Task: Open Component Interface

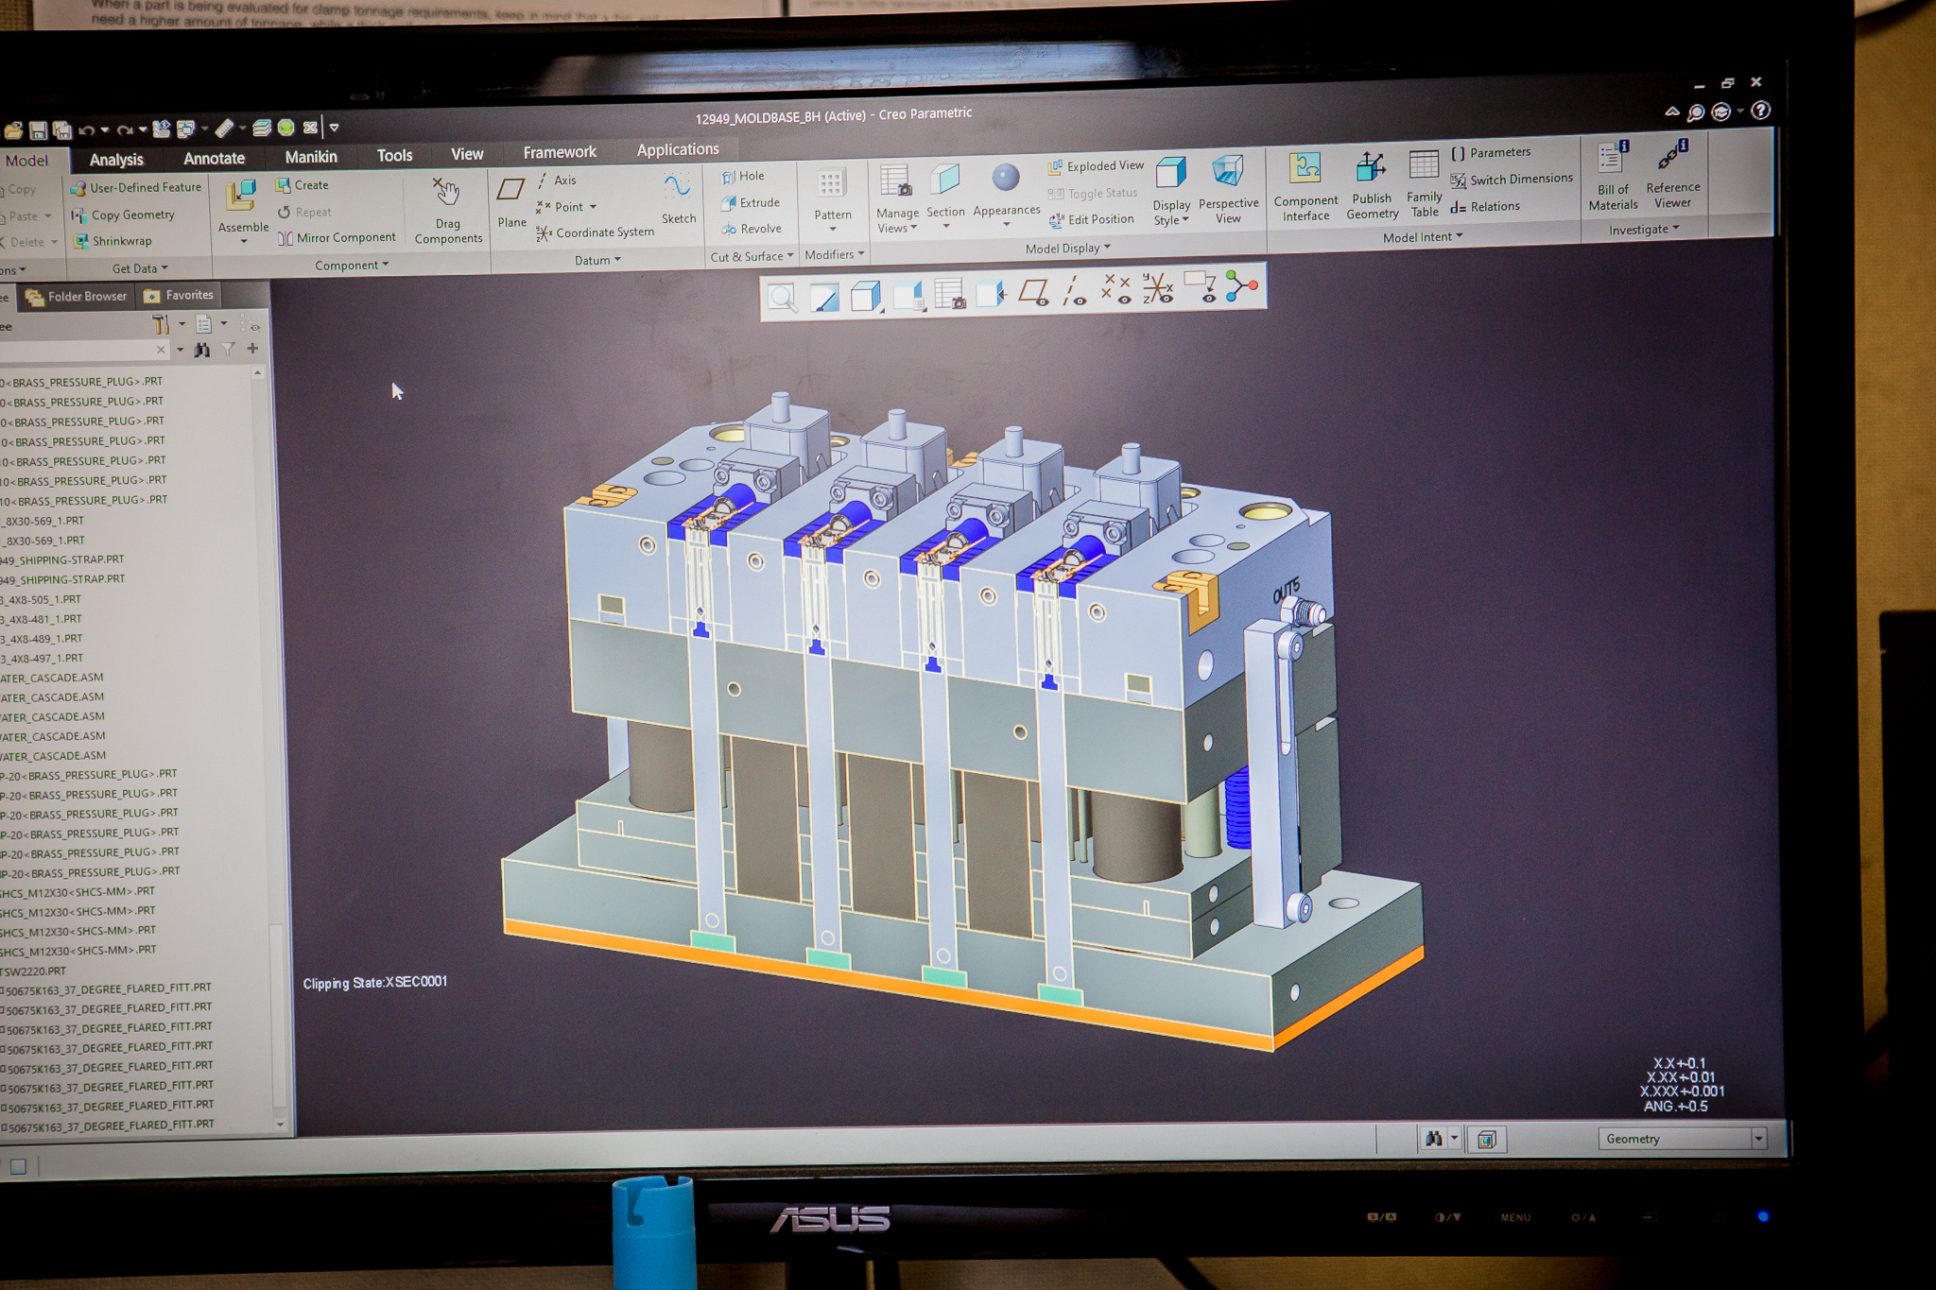Action: click(1305, 186)
